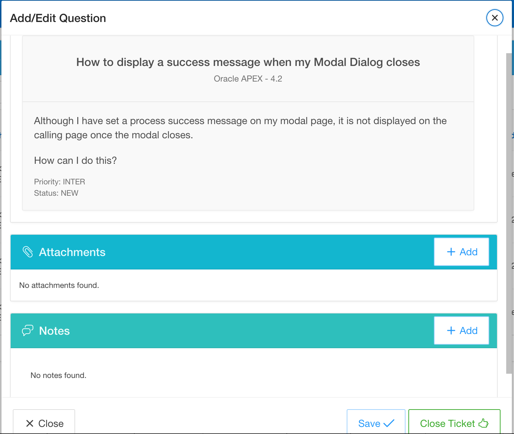
Task: Save the question
Action: pyautogui.click(x=376, y=422)
